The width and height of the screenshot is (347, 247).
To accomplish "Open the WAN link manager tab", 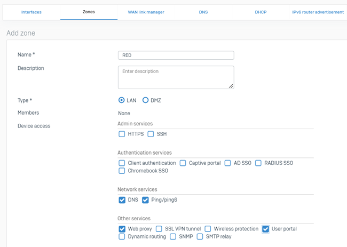I will 146,12.
